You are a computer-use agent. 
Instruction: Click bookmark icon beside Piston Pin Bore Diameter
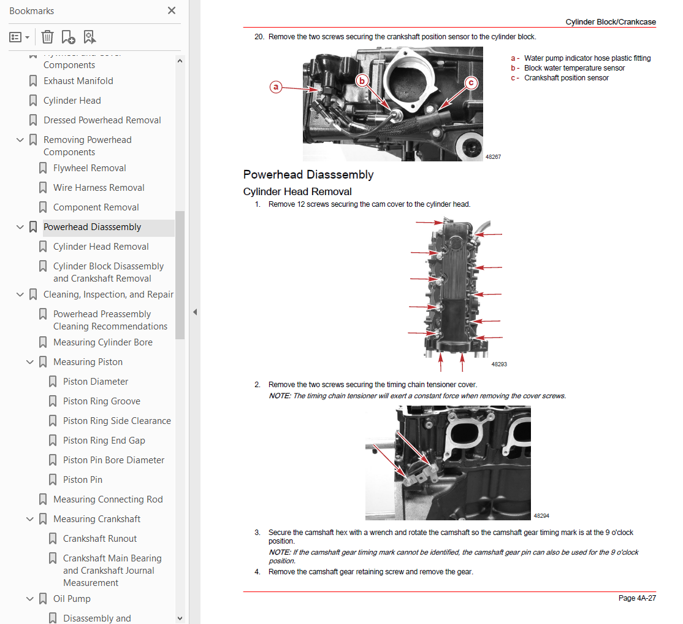(x=53, y=460)
